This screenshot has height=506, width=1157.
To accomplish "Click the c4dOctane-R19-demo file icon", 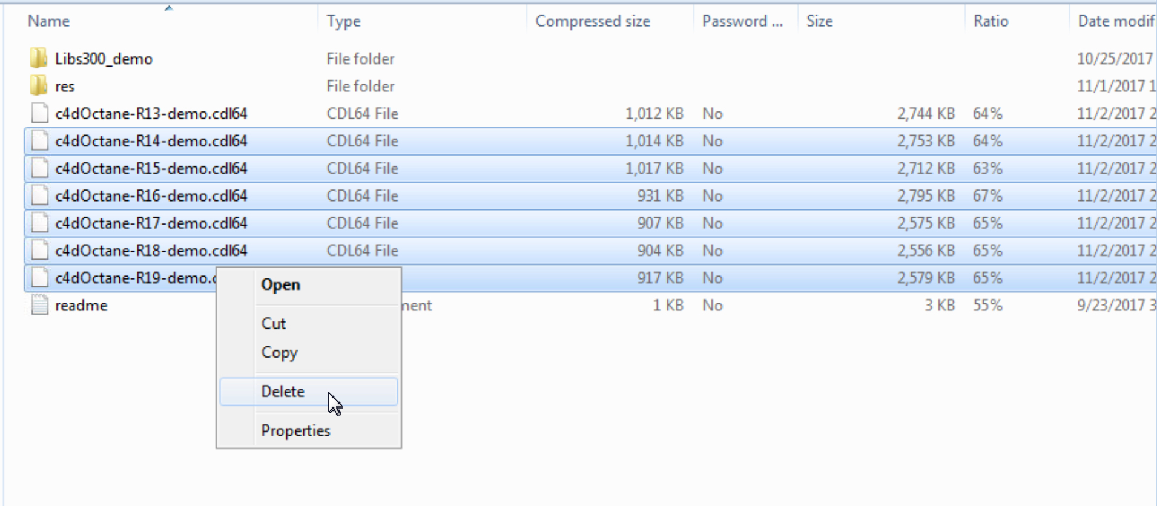I will coord(40,278).
